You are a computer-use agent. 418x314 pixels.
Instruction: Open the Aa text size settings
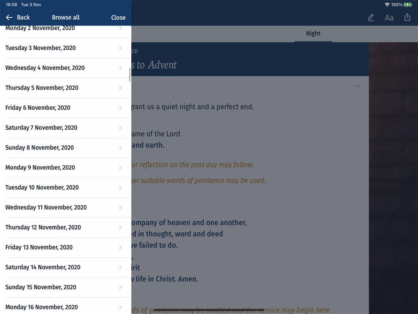(389, 18)
